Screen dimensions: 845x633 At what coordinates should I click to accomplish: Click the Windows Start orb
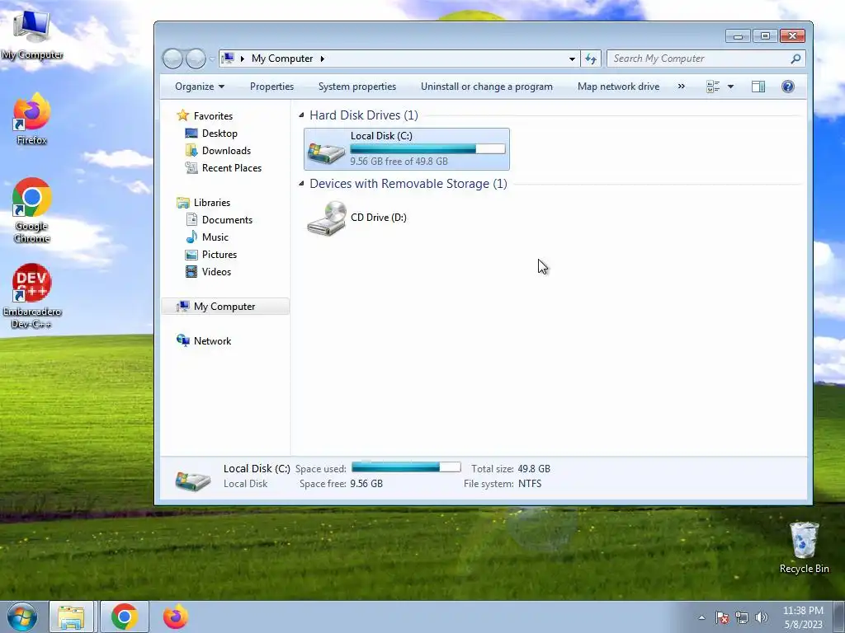coord(22,617)
